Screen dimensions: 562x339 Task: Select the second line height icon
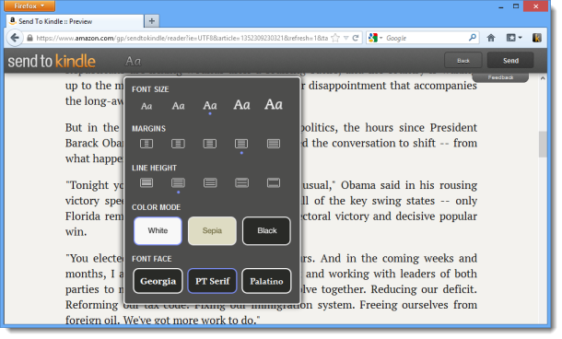(178, 182)
